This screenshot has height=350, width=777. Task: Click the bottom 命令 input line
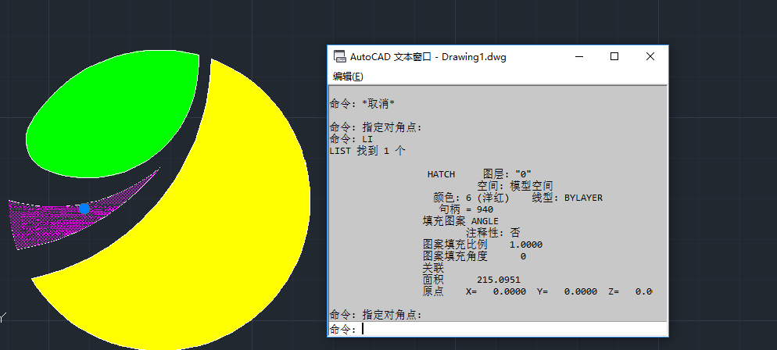click(508, 330)
